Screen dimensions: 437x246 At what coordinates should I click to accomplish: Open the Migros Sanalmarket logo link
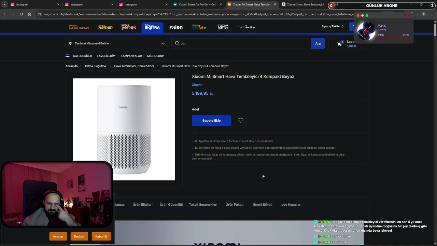pyautogui.click(x=79, y=27)
